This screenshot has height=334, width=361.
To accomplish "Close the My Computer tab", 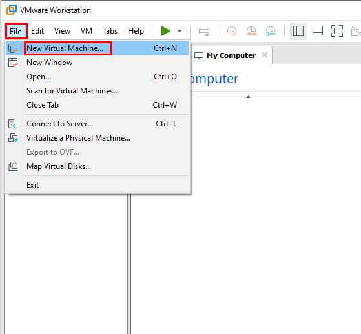I will click(265, 55).
